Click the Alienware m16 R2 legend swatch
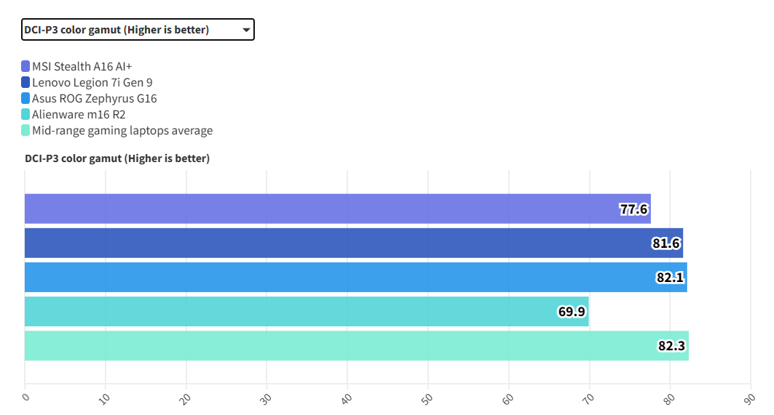774x415 pixels. [x=25, y=114]
